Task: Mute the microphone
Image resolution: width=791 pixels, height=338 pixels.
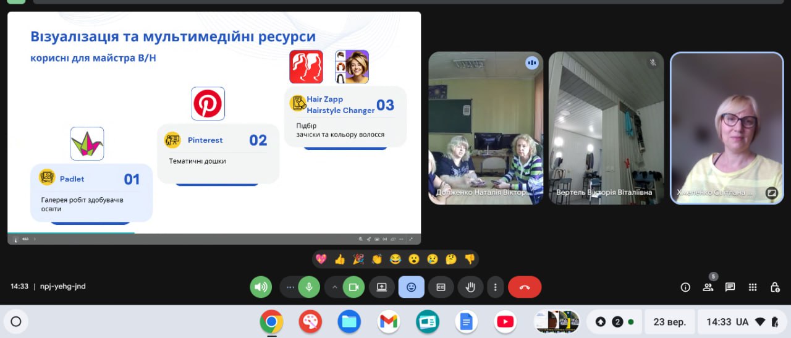Action: (309, 287)
